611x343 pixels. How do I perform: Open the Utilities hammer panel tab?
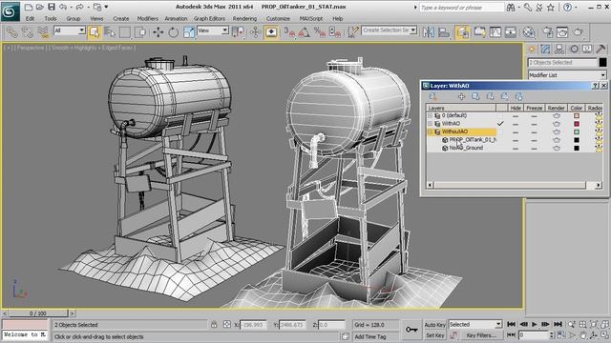600,49
